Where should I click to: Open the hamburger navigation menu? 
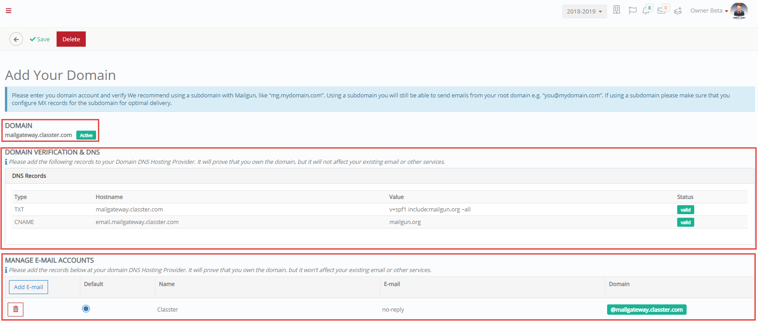point(9,11)
